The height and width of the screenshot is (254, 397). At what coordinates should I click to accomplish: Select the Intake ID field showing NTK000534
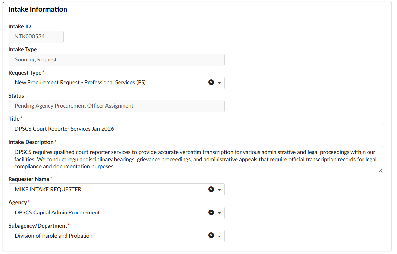tap(36, 37)
